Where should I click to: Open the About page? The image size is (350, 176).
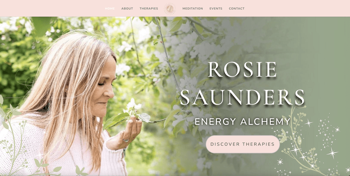coord(127,9)
